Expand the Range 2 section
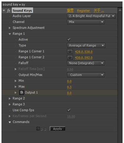 click(10, 99)
